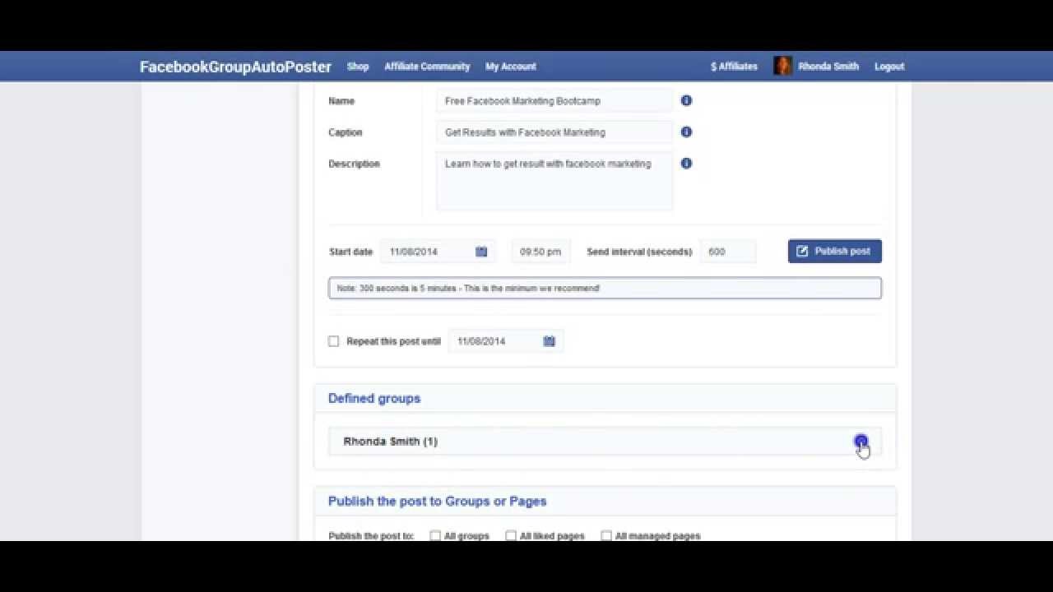This screenshot has height=592, width=1053.
Task: Check the All liked pages checkbox
Action: click(x=511, y=535)
